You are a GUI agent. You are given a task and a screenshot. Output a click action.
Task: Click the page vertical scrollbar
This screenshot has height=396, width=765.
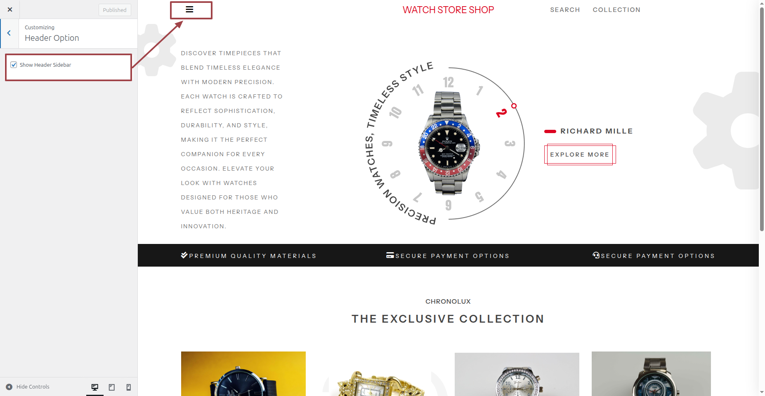(x=762, y=120)
